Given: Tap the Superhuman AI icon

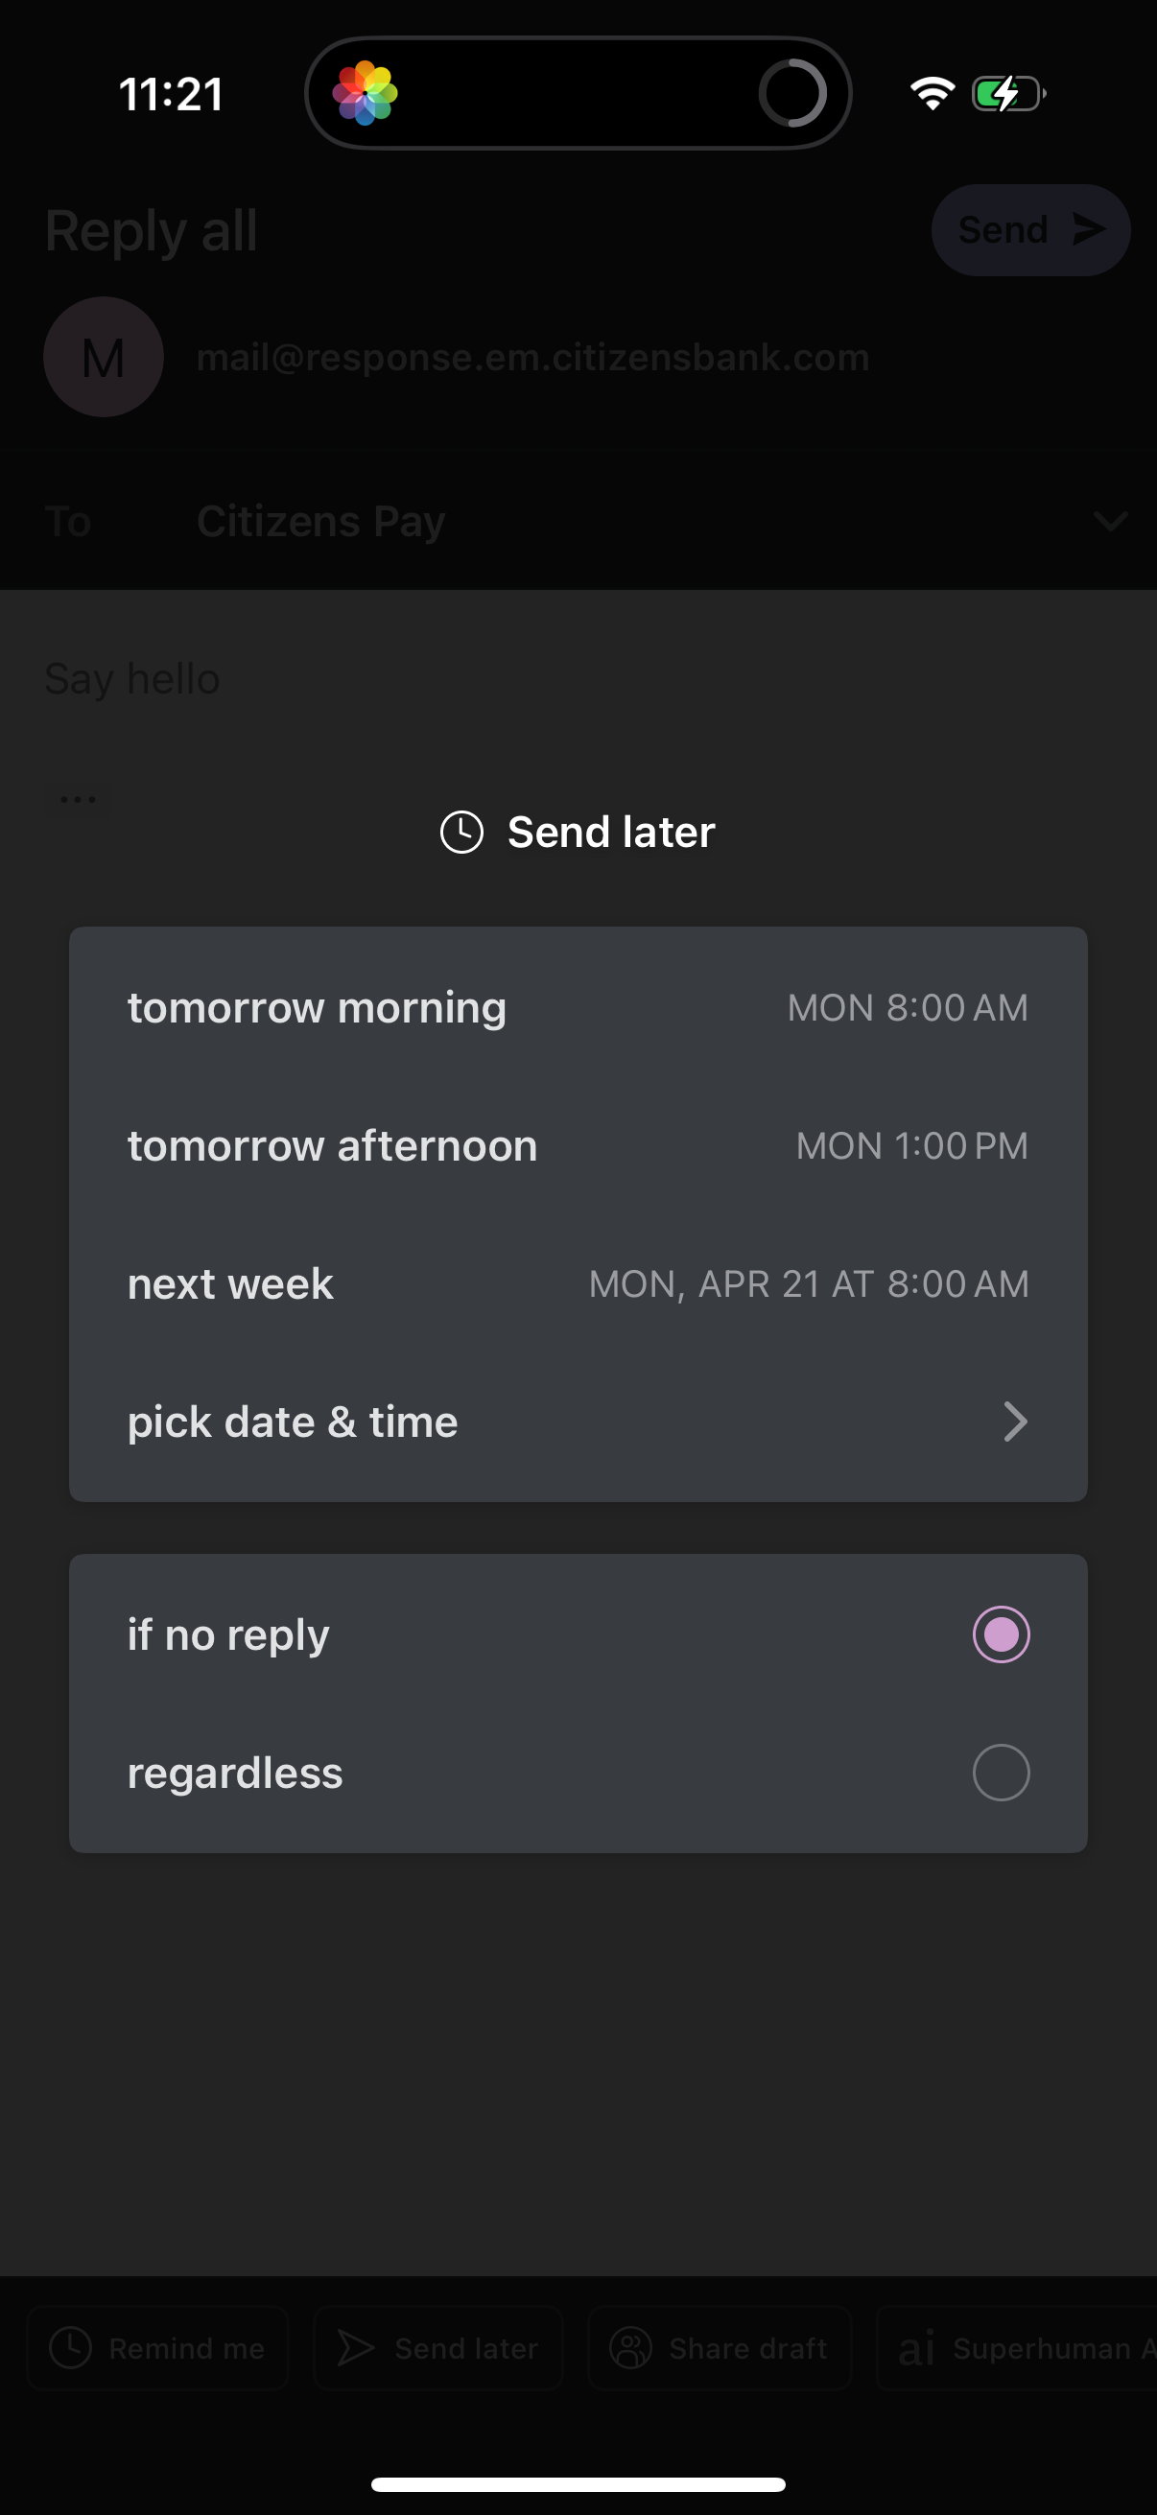Looking at the screenshot, I should tap(917, 2347).
